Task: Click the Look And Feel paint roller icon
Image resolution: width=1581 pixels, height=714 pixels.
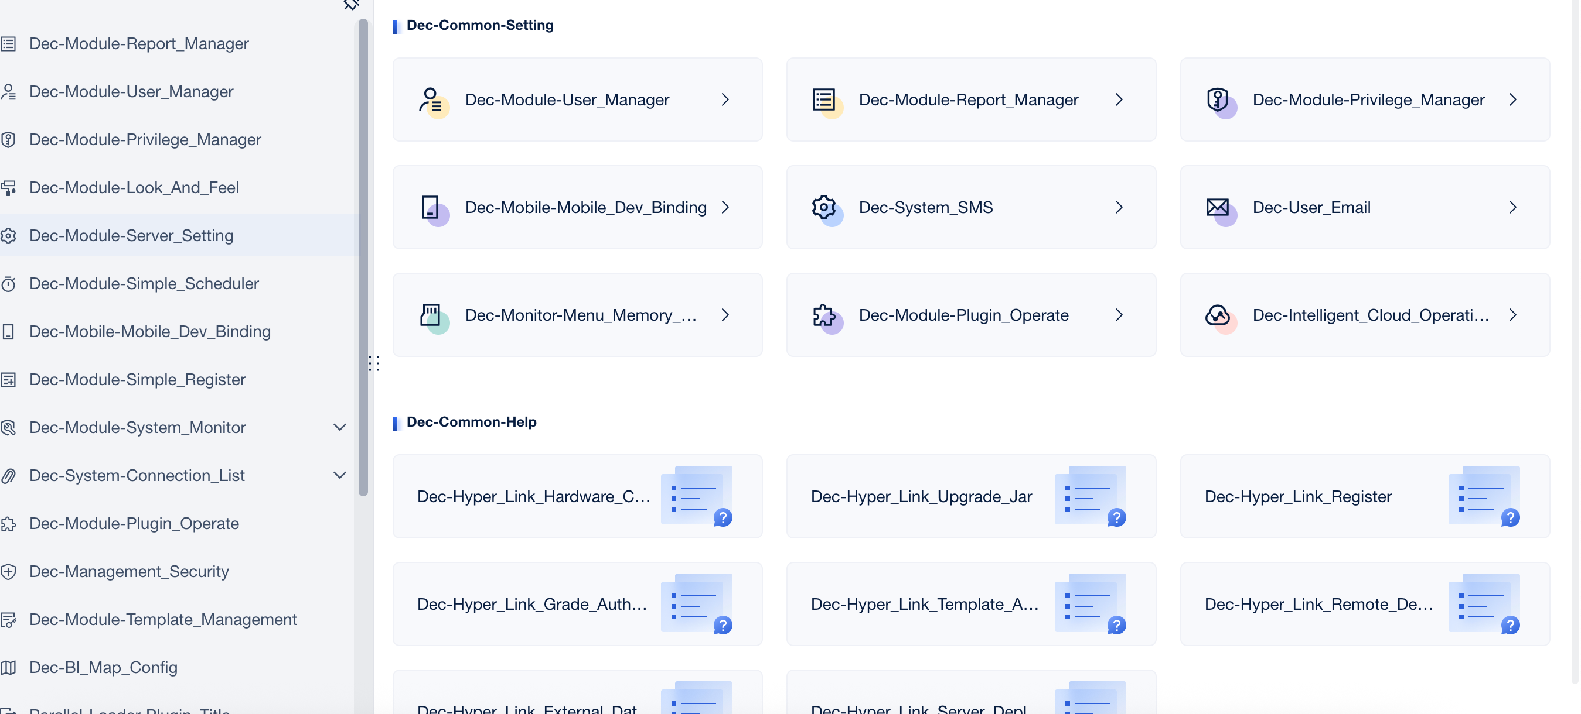Action: pos(8,187)
